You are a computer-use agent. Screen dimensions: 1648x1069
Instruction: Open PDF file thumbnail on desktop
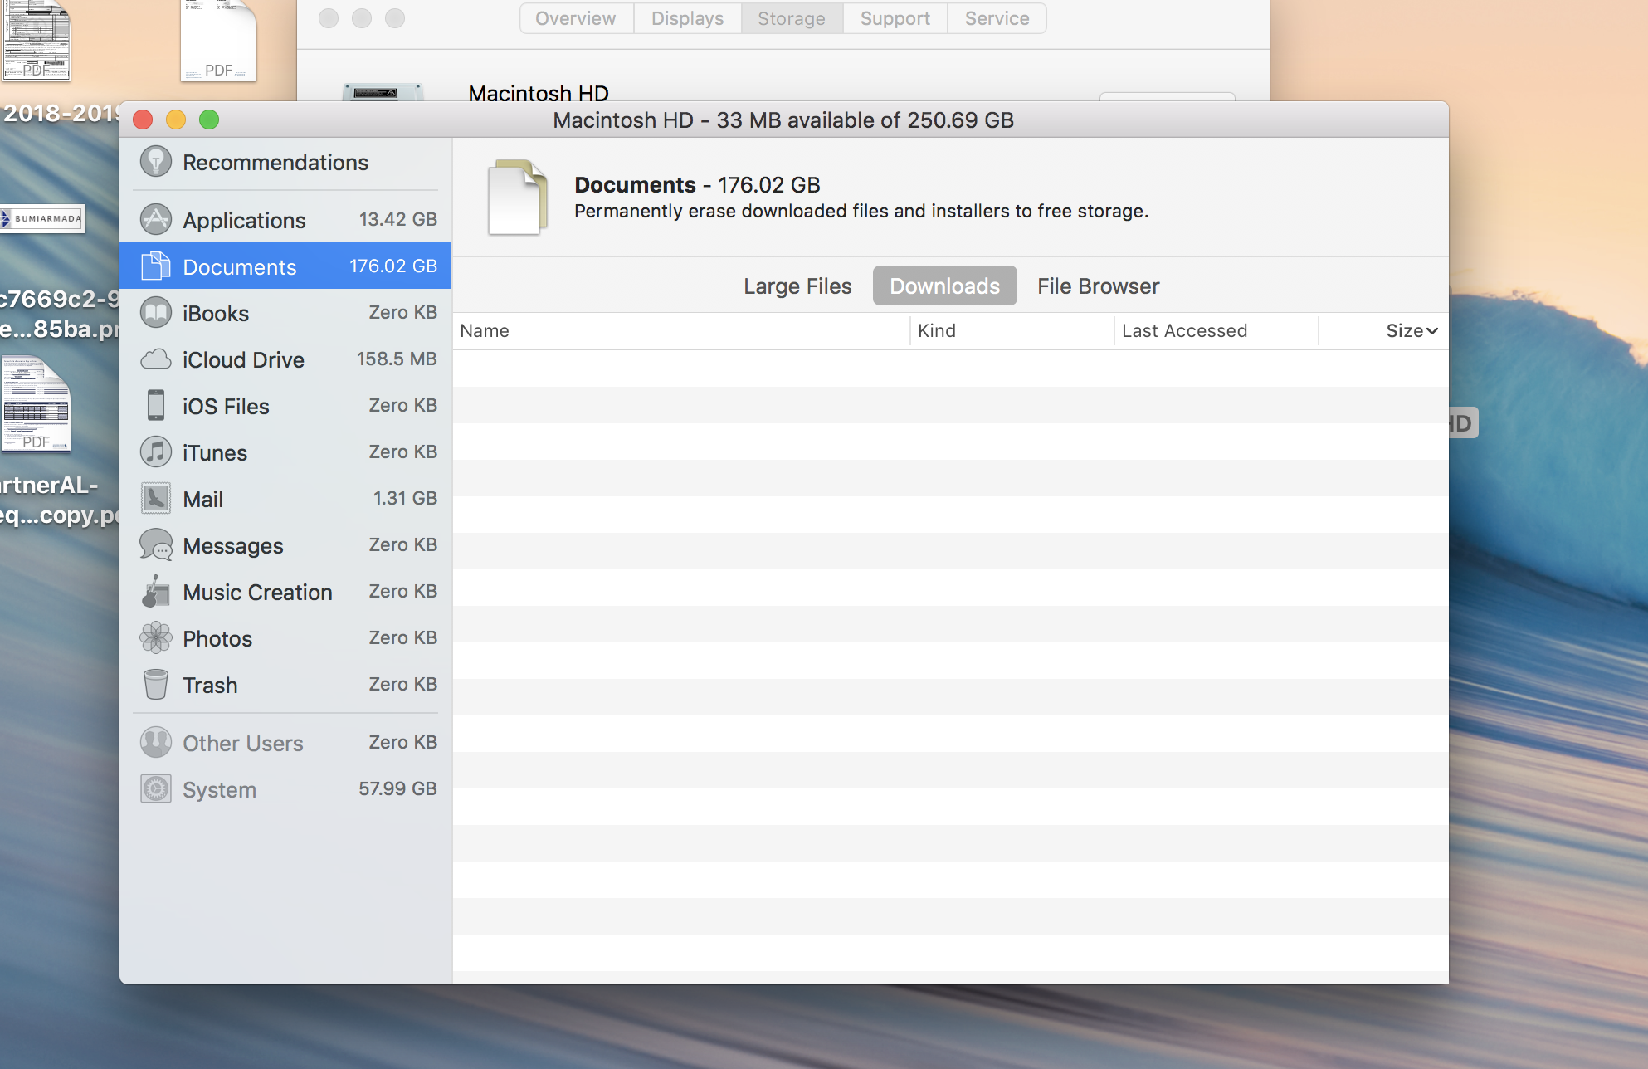pos(218,41)
